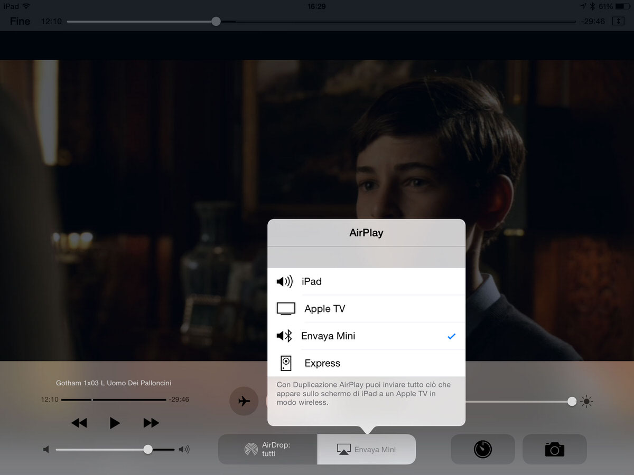Click the Apple TV screen icon
Screen dimensions: 634x475
(x=286, y=309)
